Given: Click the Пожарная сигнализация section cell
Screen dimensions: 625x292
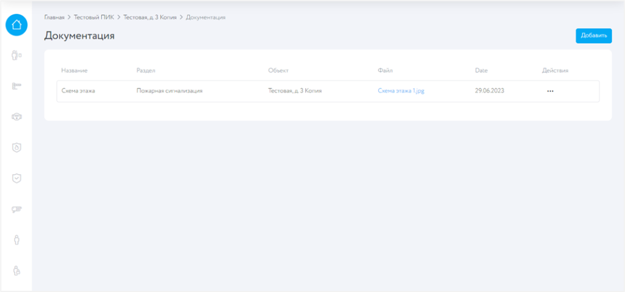Looking at the screenshot, I should tap(169, 91).
